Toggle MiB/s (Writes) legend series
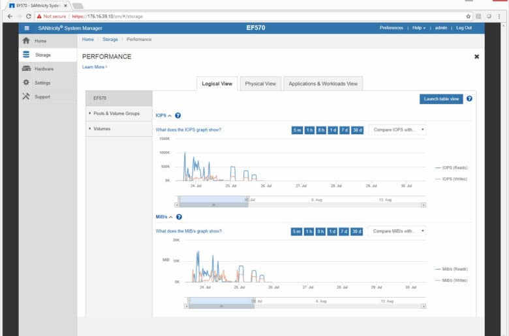This screenshot has width=509, height=336. (451, 280)
